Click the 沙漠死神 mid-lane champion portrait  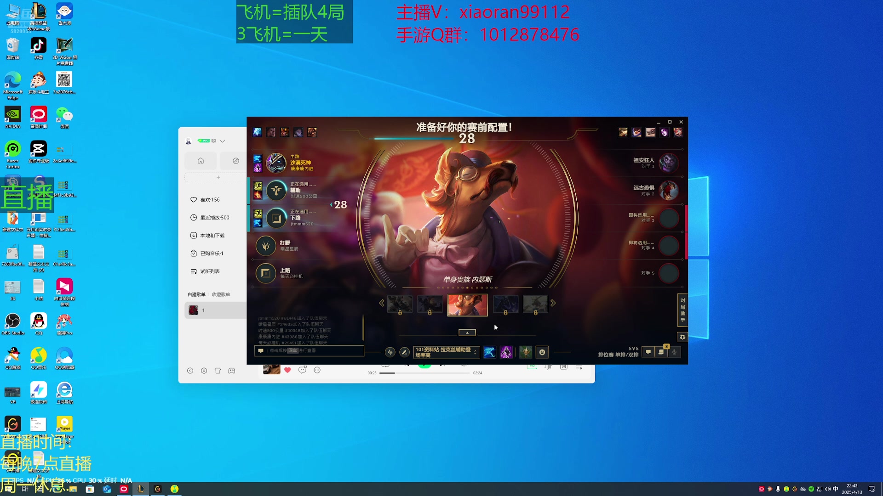tap(276, 163)
